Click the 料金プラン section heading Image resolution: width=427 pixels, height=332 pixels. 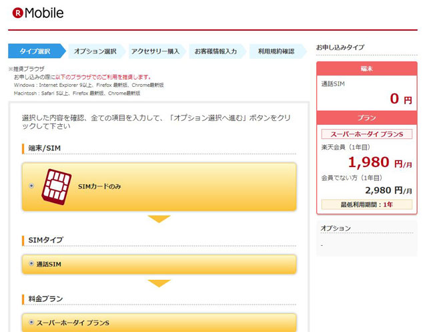pos(46,299)
